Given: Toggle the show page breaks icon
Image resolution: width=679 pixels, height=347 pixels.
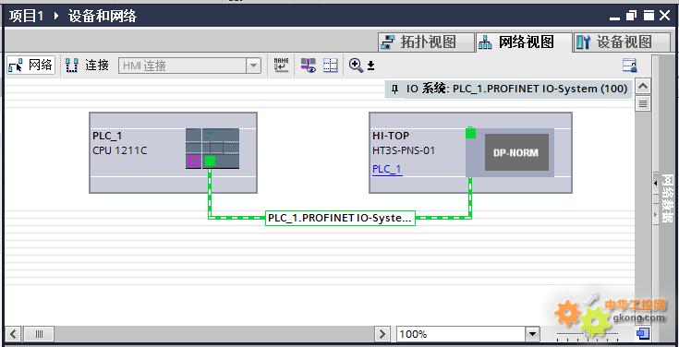Looking at the screenshot, I should pyautogui.click(x=331, y=66).
